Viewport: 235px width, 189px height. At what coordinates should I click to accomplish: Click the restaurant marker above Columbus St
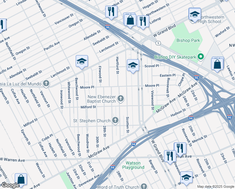coord(111,13)
